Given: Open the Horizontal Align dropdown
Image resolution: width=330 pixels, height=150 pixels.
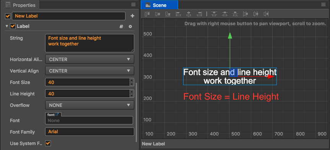Looking at the screenshot, I should click(x=89, y=60).
